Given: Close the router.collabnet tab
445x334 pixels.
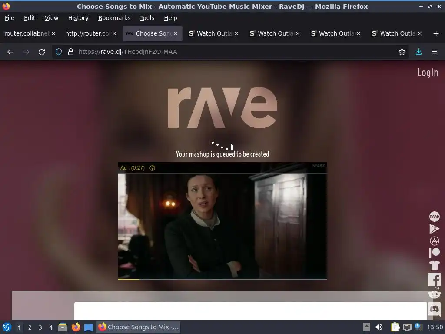Looking at the screenshot, I should [x=53, y=33].
